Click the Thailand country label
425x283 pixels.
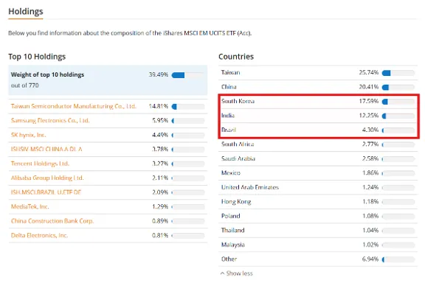[233, 230]
